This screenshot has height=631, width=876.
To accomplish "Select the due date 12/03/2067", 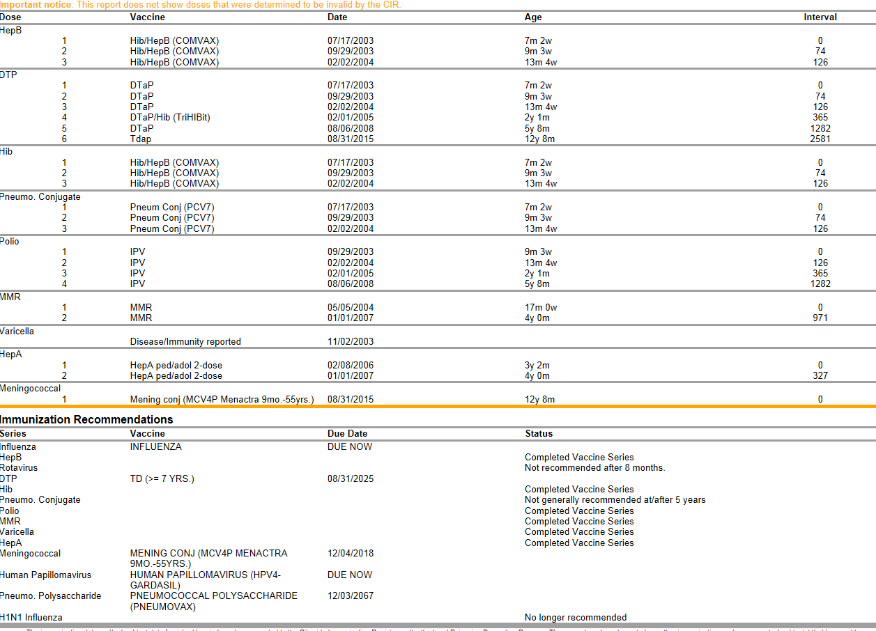I will [351, 596].
